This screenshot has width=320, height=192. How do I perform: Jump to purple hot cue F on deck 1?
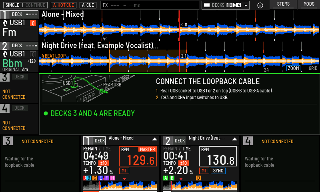[107, 178]
